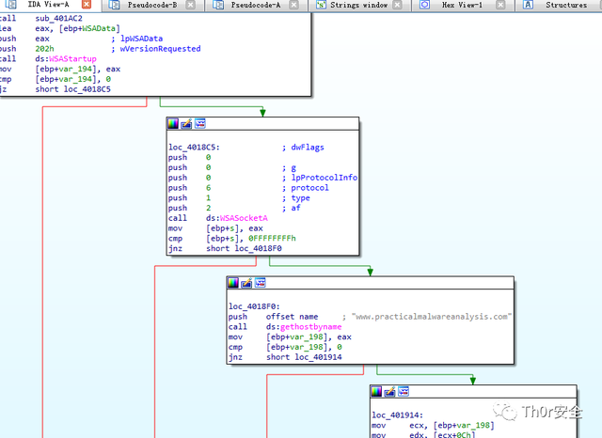Select the wVersionRequested comment
Screen dimensions: 602x438
161,49
